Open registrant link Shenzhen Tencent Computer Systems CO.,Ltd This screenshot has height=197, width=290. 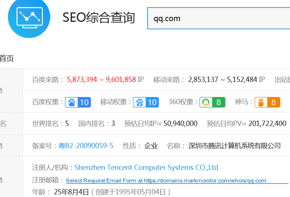[146, 167]
